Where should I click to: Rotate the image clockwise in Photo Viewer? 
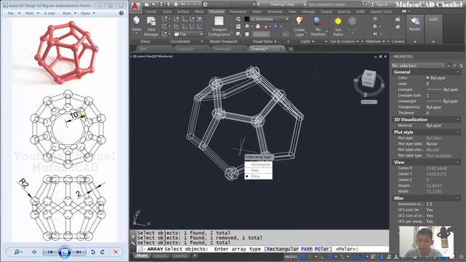tap(103, 252)
